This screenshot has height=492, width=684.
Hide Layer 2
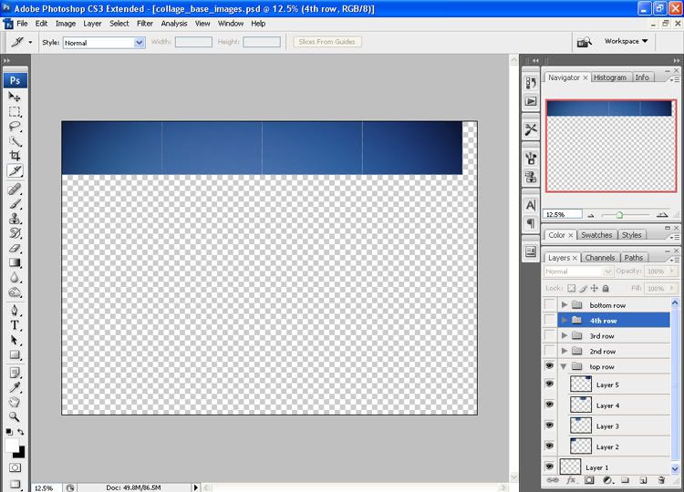tap(550, 446)
